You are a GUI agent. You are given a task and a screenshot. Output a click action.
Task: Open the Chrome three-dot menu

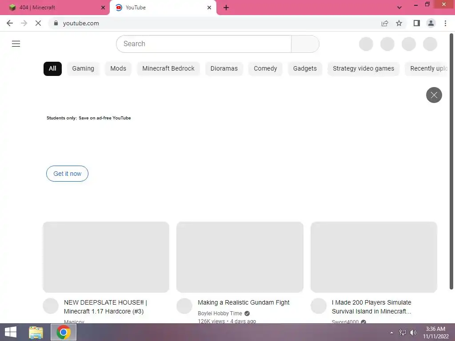pyautogui.click(x=445, y=23)
